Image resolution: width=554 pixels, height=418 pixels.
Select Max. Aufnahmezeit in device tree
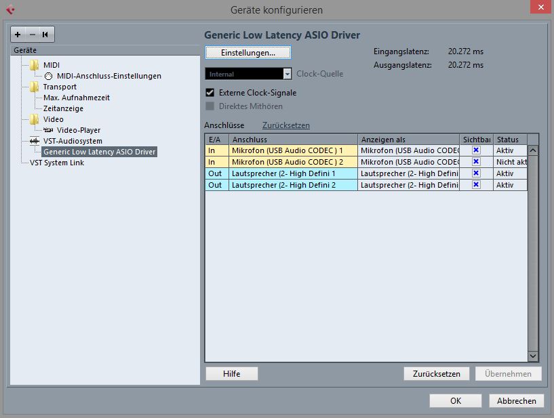[x=77, y=98]
